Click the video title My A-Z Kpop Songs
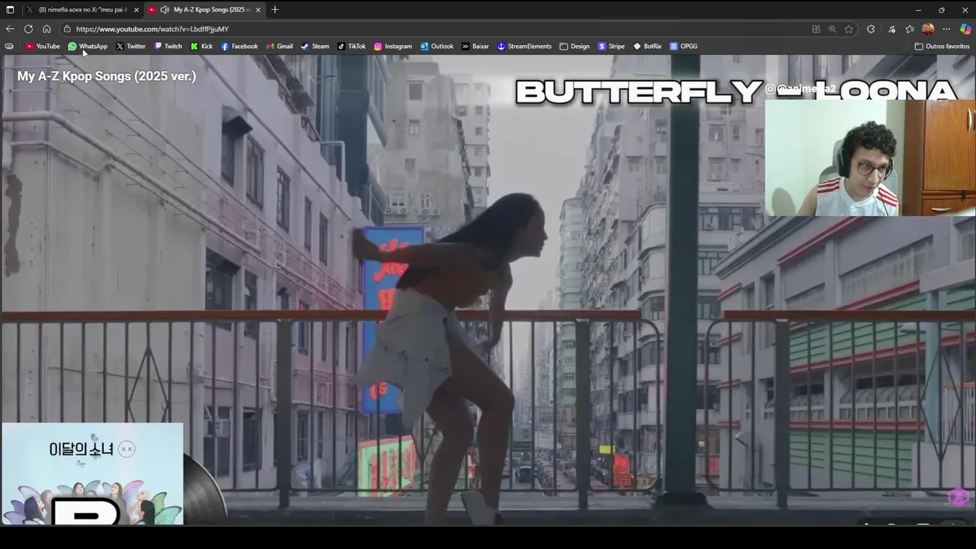Viewport: 976px width, 549px height. [x=107, y=76]
